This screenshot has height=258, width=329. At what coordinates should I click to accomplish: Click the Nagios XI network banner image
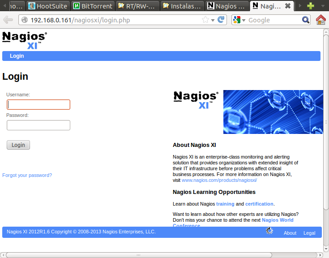pos(273,112)
